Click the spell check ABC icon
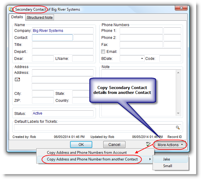201x179 pixels. click(x=148, y=144)
